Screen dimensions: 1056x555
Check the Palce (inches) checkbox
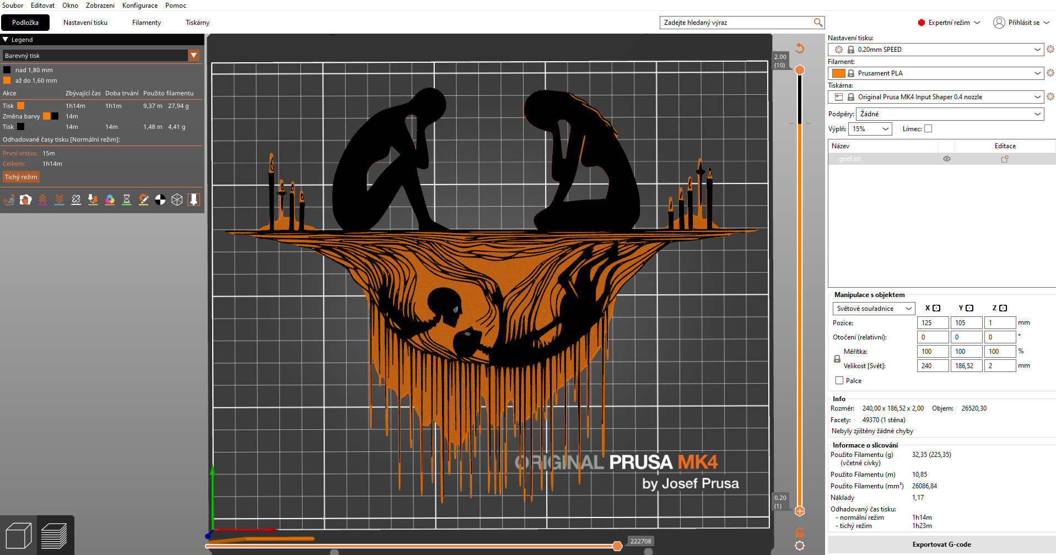pyautogui.click(x=839, y=380)
